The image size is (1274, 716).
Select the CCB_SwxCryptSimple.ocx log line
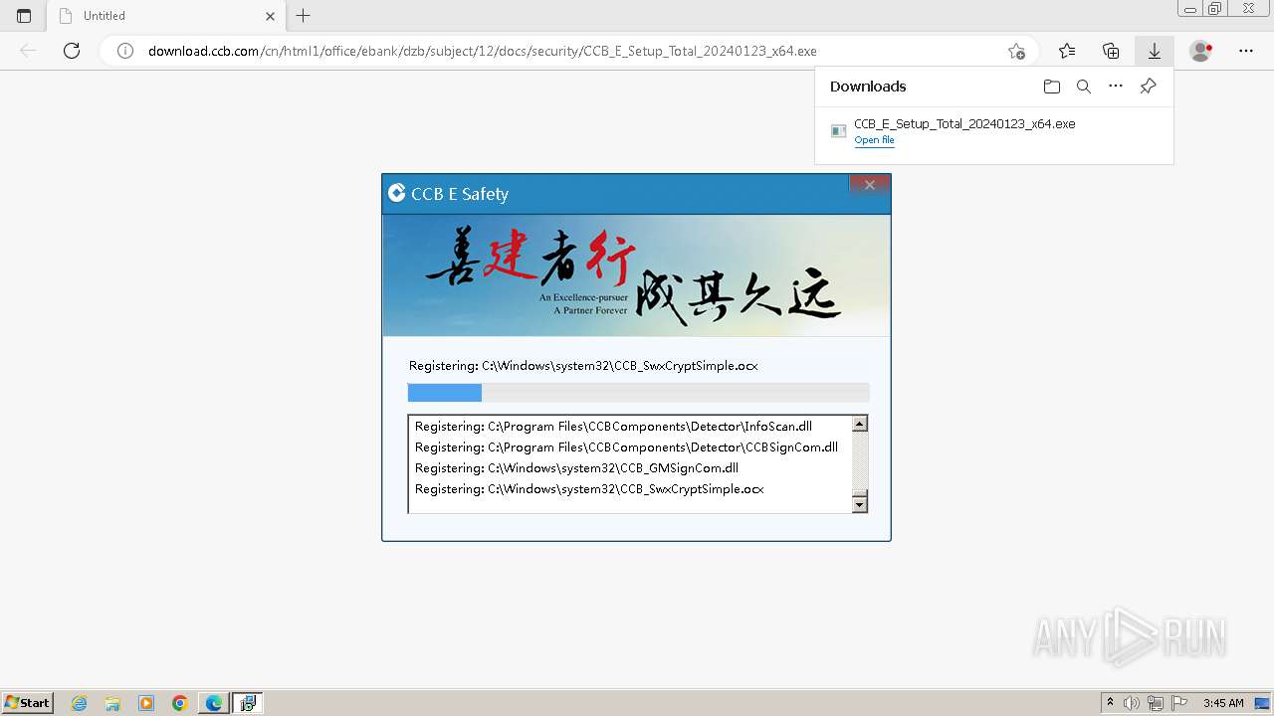tap(589, 489)
